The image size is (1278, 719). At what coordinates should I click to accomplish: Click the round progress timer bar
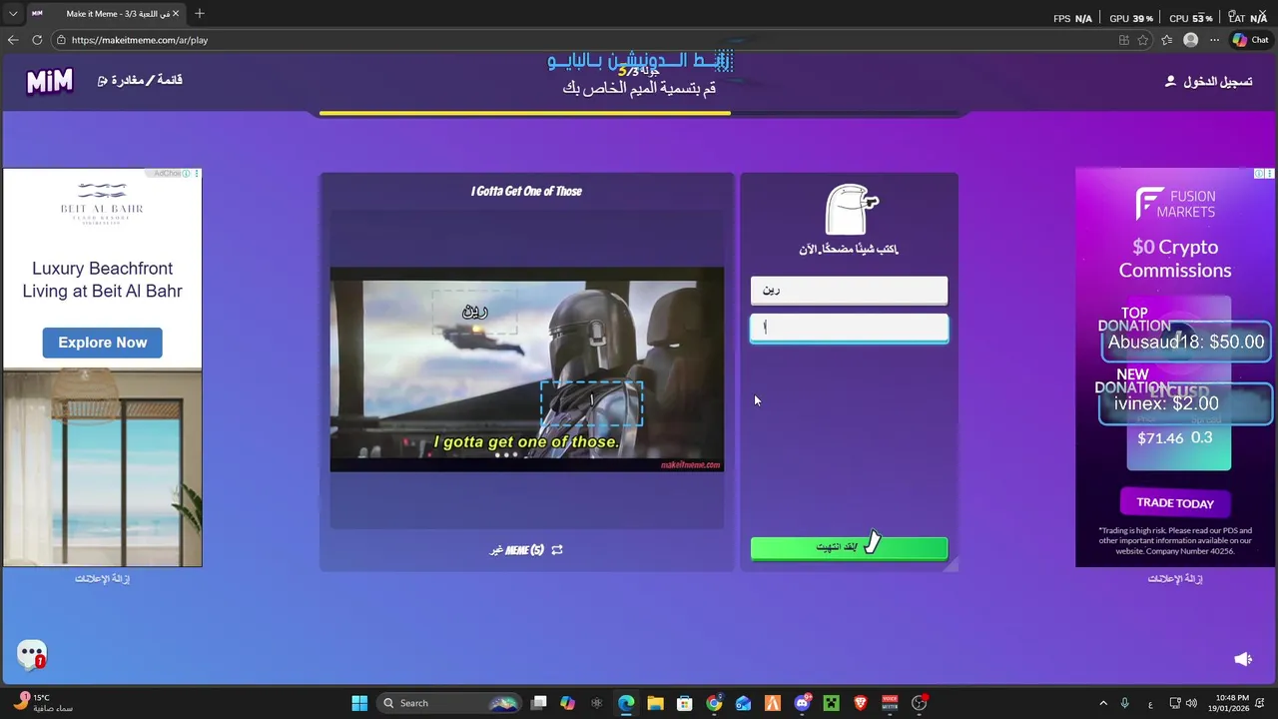pyautogui.click(x=641, y=113)
